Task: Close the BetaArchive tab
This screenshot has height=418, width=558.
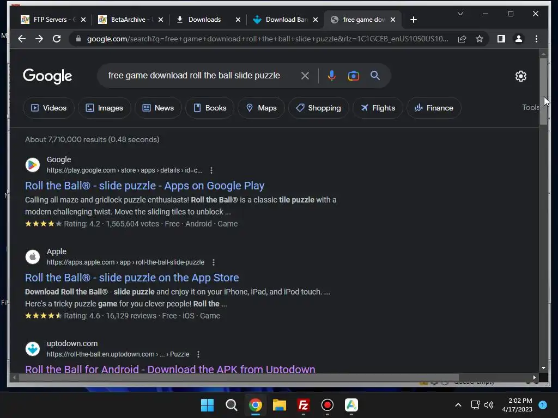Action: [x=161, y=20]
